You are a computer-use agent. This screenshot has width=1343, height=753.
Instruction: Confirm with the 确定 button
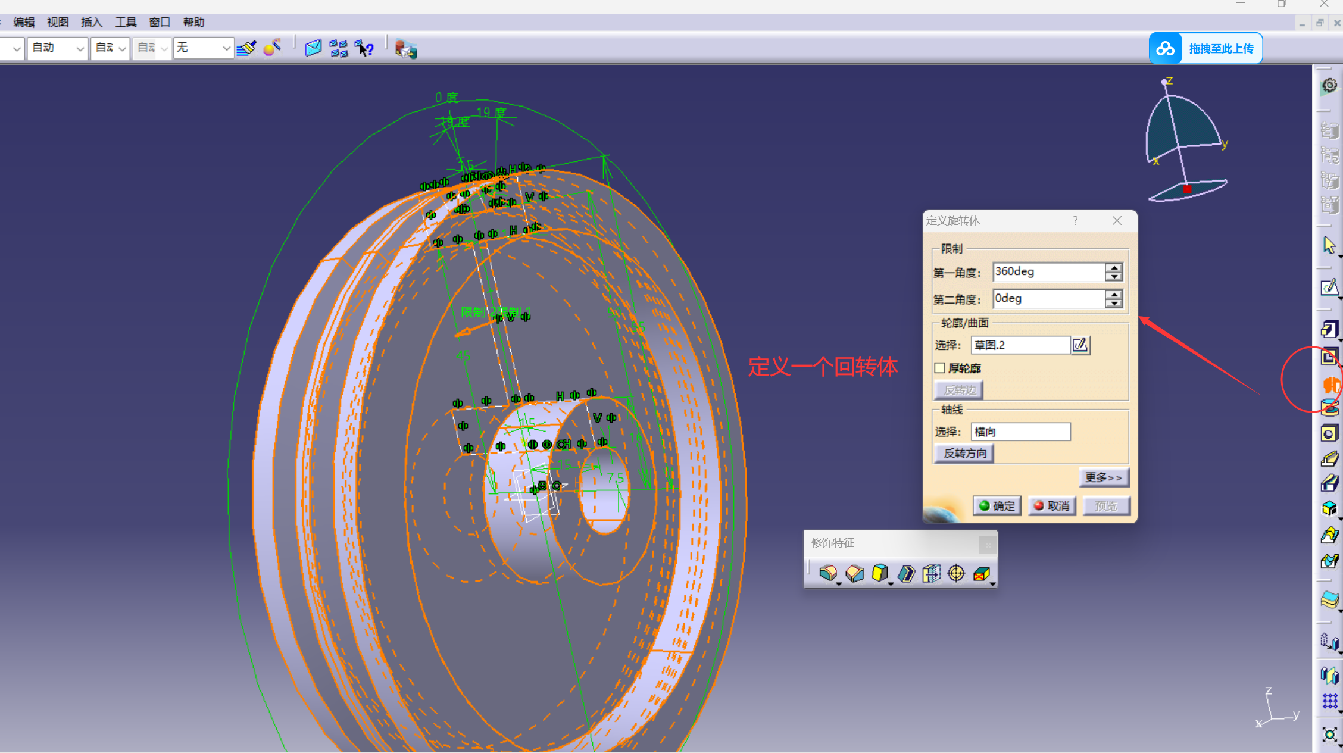997,505
